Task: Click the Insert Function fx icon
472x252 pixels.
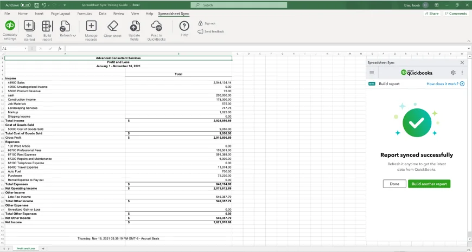Action: point(60,48)
